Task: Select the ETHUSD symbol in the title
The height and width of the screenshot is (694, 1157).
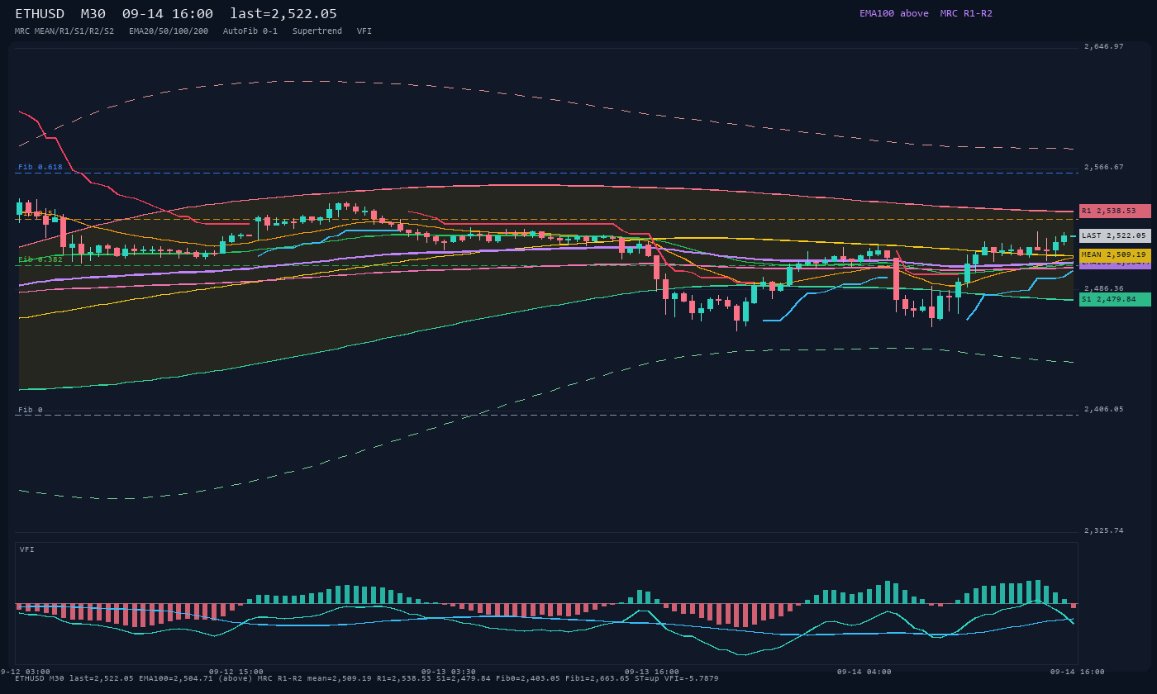Action: (x=40, y=14)
